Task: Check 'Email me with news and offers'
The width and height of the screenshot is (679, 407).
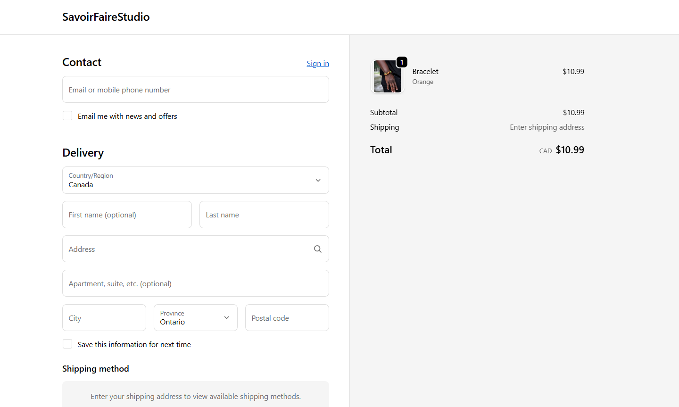Action: [68, 116]
